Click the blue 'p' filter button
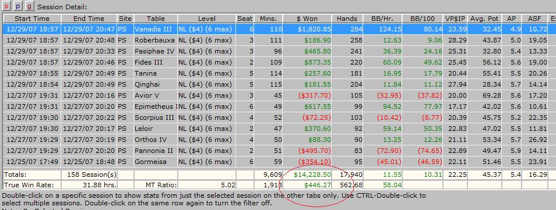The height and width of the screenshot is (210, 556). point(18,6)
